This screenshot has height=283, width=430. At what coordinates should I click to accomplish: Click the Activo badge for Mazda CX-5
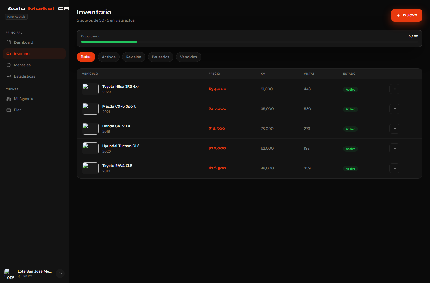coord(350,109)
